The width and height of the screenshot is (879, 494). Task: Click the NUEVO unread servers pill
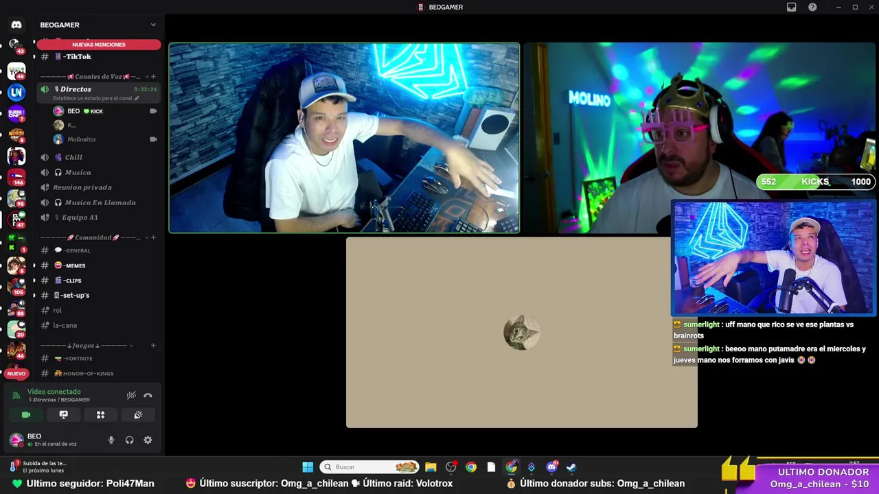point(16,374)
